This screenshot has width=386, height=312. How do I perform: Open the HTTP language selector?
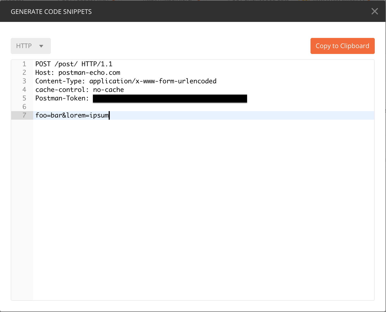coord(31,46)
